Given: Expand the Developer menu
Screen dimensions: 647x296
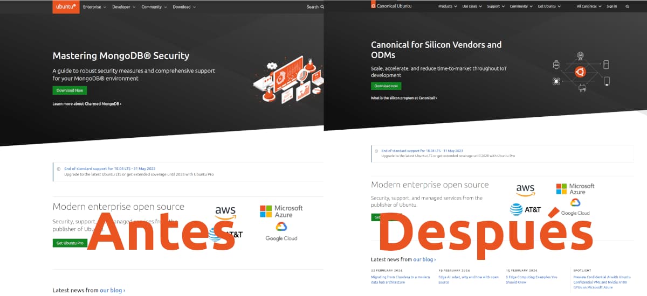Looking at the screenshot, I should tap(124, 7).
